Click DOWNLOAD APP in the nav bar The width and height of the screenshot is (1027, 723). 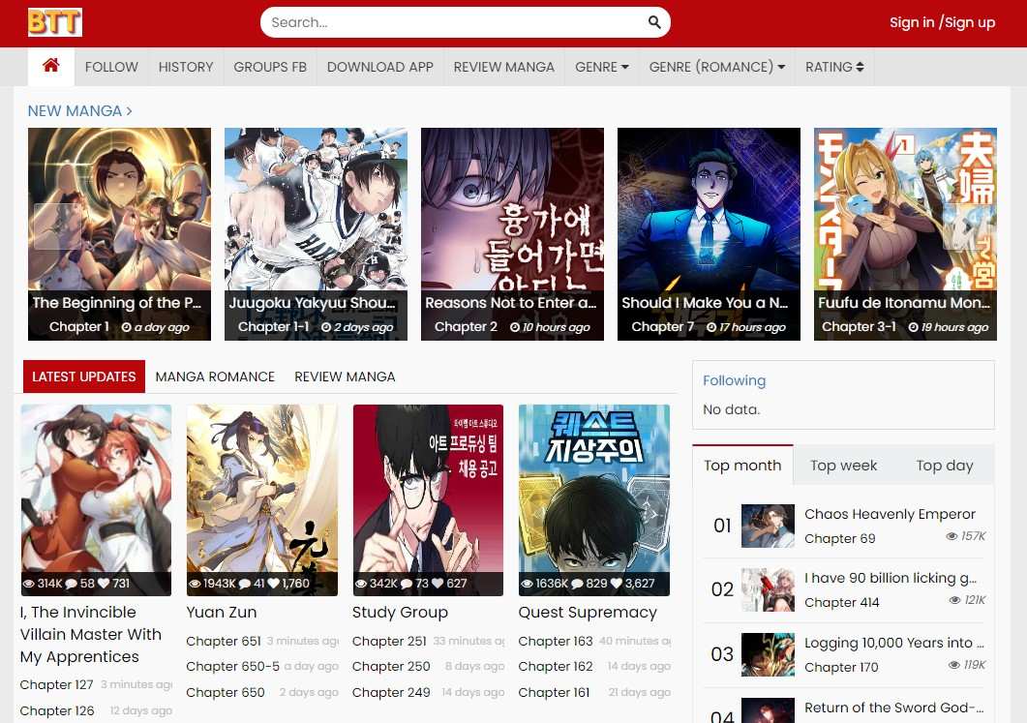[379, 67]
